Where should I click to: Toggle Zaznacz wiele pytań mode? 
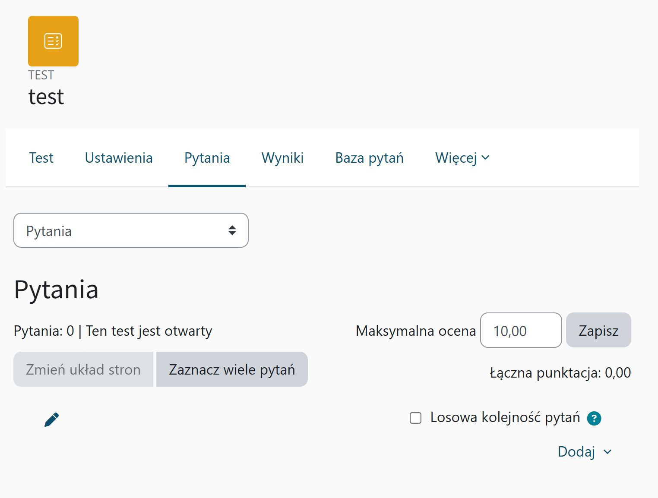(x=232, y=369)
